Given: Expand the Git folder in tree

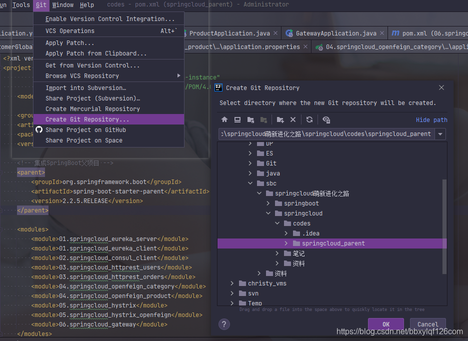Looking at the screenshot, I should [250, 163].
